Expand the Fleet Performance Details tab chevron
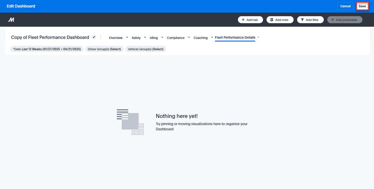The image size is (374, 189). pos(258,37)
